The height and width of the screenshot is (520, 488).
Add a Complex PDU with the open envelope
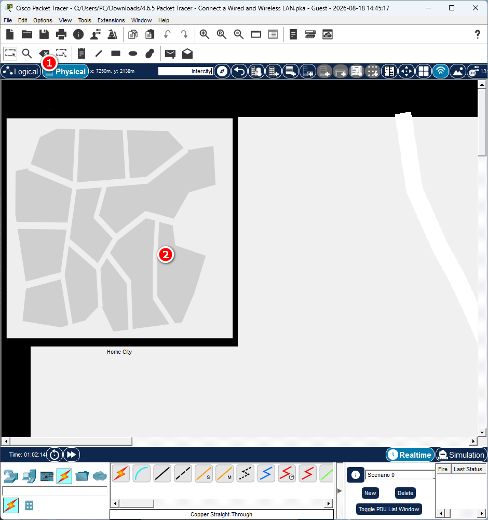(187, 54)
